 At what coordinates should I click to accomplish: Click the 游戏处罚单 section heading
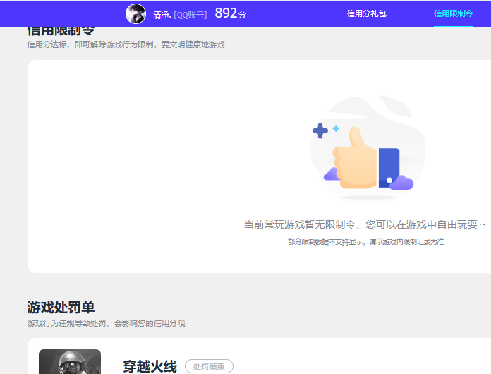tap(61, 307)
